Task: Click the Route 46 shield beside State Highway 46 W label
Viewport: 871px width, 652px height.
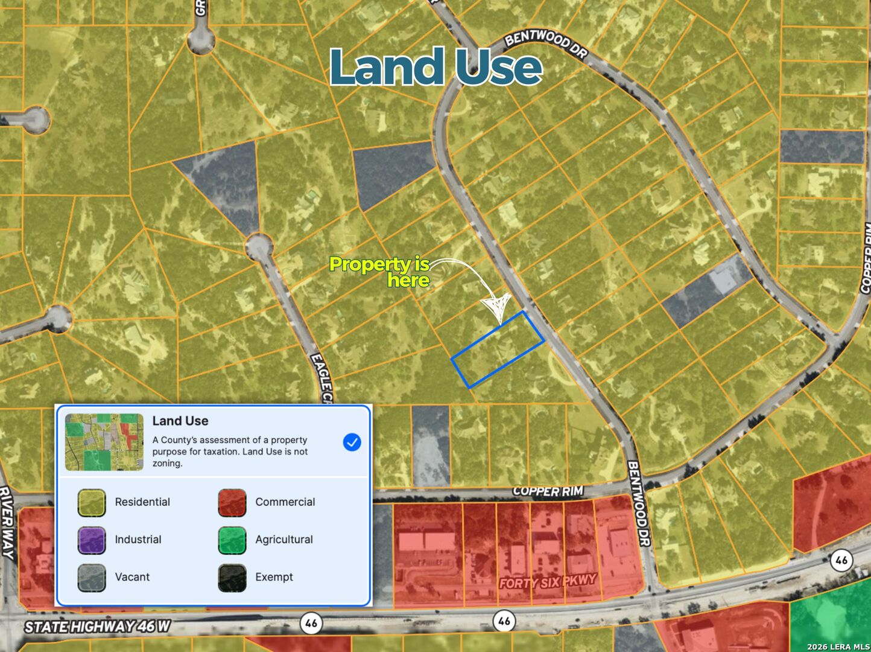Action: tap(311, 623)
